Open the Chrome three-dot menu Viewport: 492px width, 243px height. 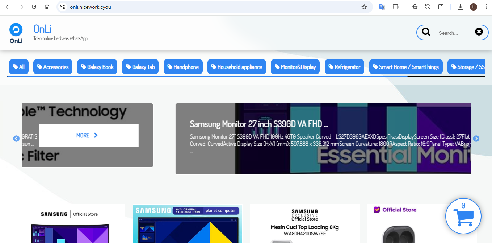pyautogui.click(x=487, y=7)
